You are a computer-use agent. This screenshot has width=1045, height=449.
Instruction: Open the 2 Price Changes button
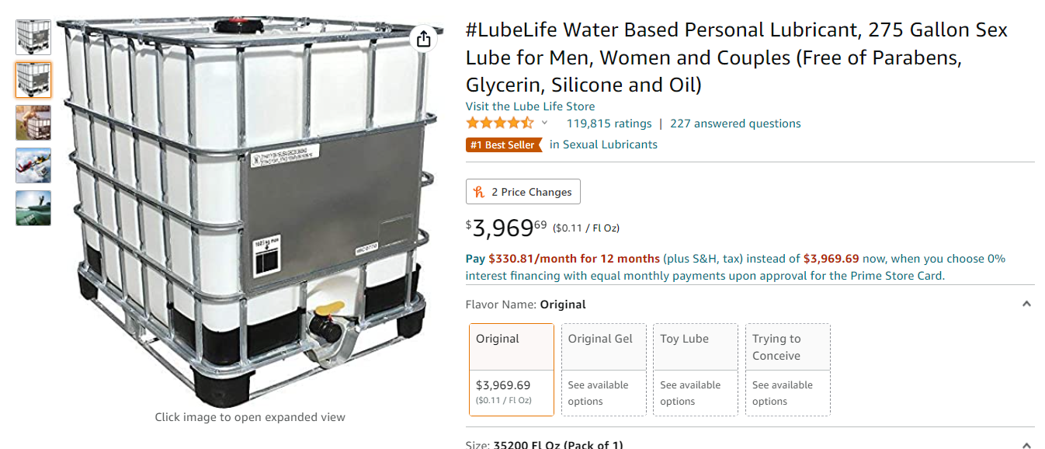click(523, 192)
